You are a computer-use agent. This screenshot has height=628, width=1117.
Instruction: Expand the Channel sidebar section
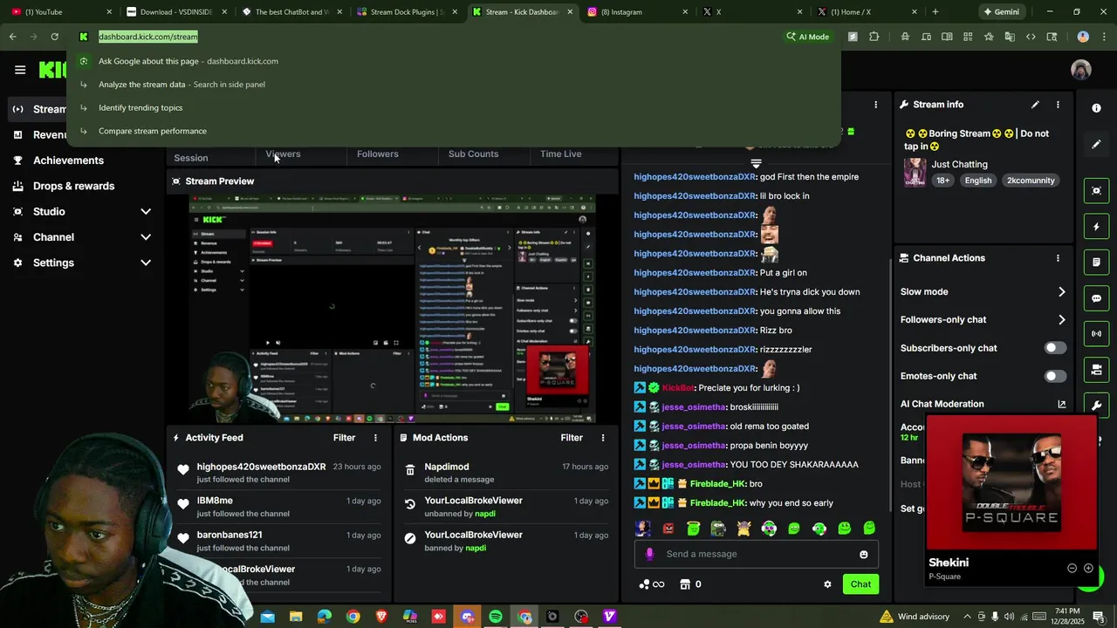click(146, 237)
